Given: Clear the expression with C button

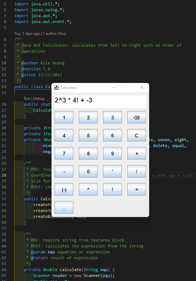Looking at the screenshot, I should tap(137, 135).
